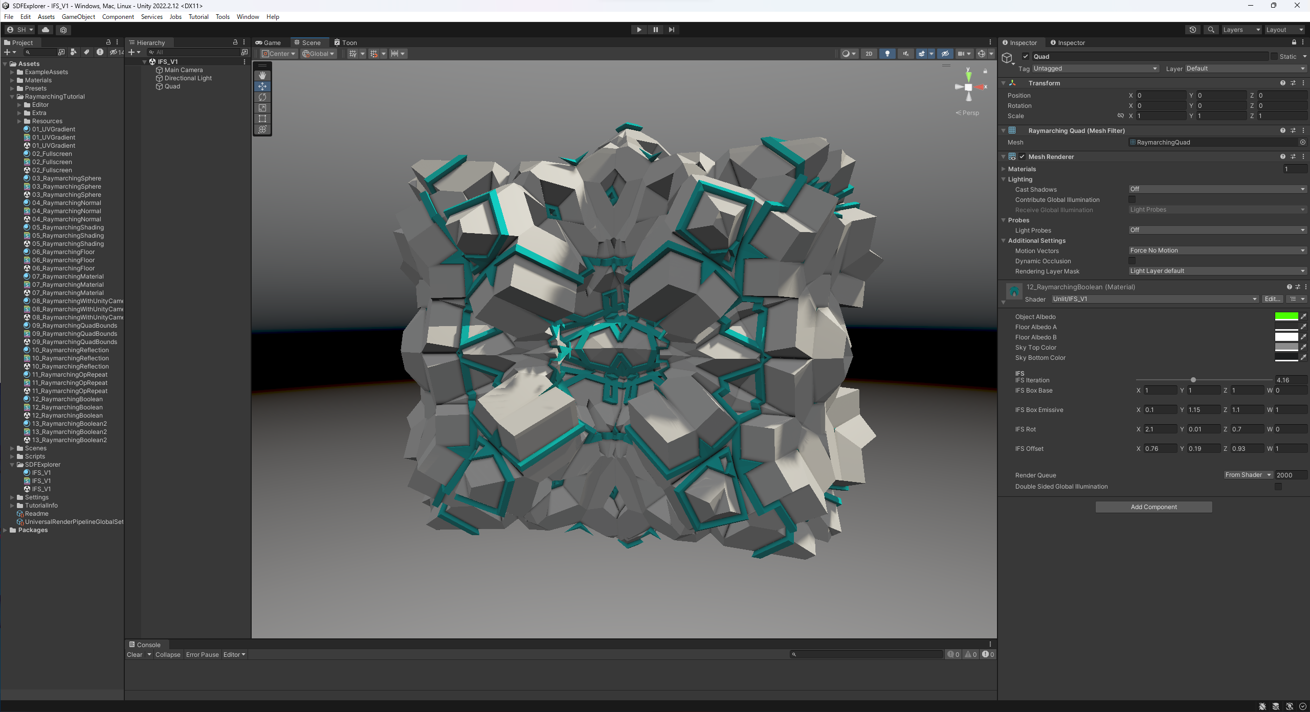This screenshot has height=712, width=1310.
Task: Expand the Materials section in Mesh Renderer
Action: pyautogui.click(x=1004, y=169)
